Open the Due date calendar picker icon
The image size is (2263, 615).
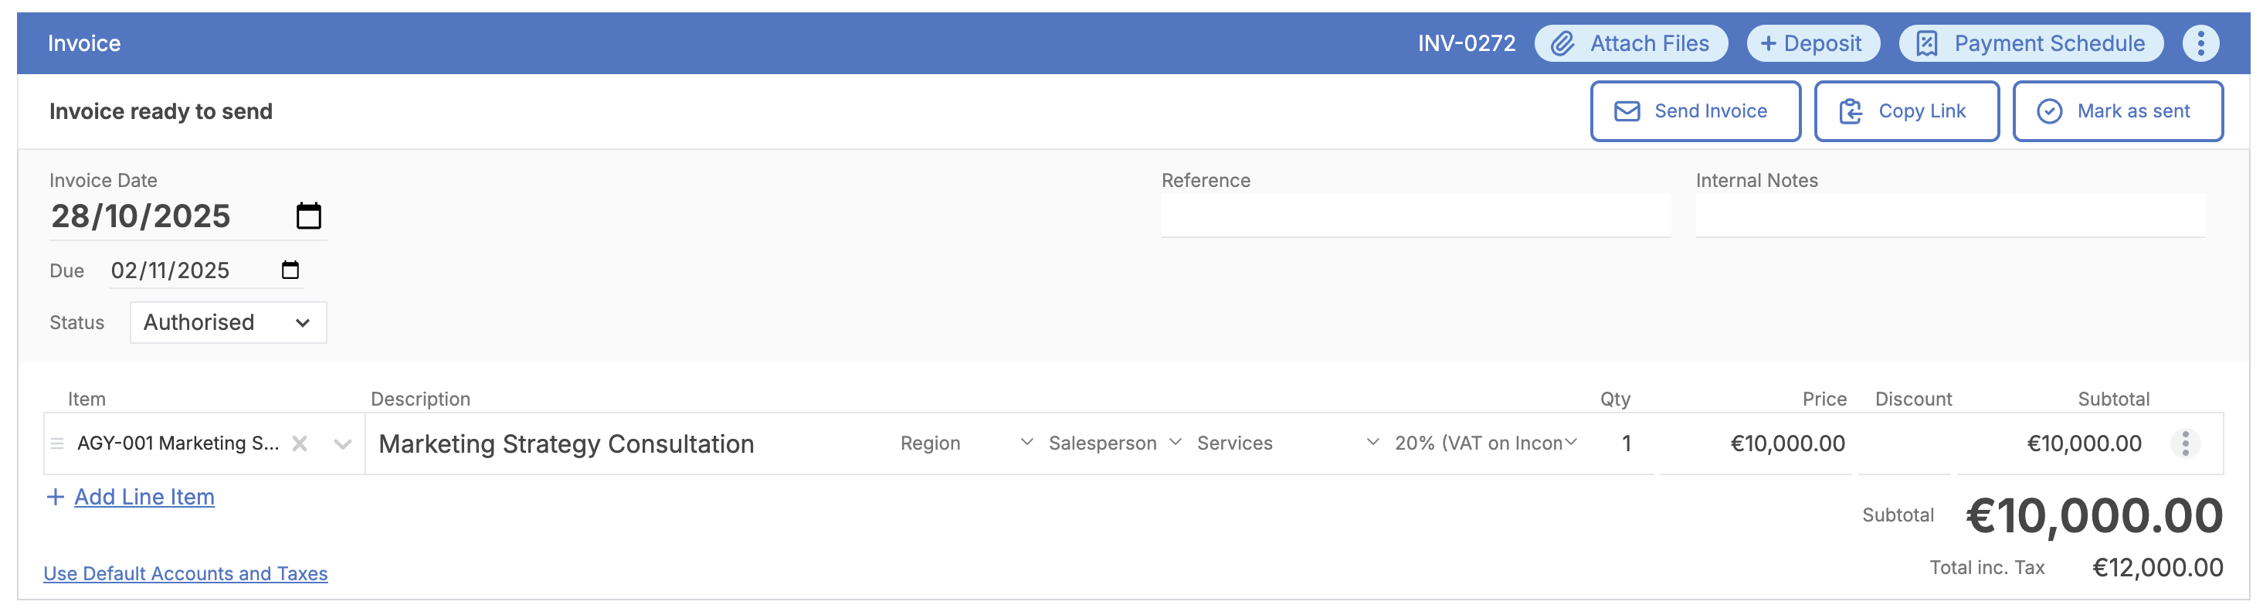point(290,270)
